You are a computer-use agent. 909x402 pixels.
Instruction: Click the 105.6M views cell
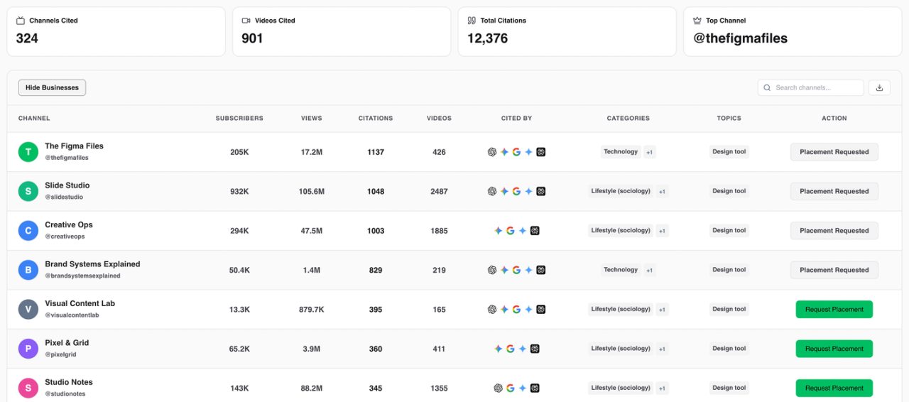(311, 192)
